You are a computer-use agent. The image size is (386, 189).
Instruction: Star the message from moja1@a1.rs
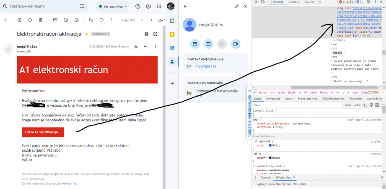pos(136,47)
